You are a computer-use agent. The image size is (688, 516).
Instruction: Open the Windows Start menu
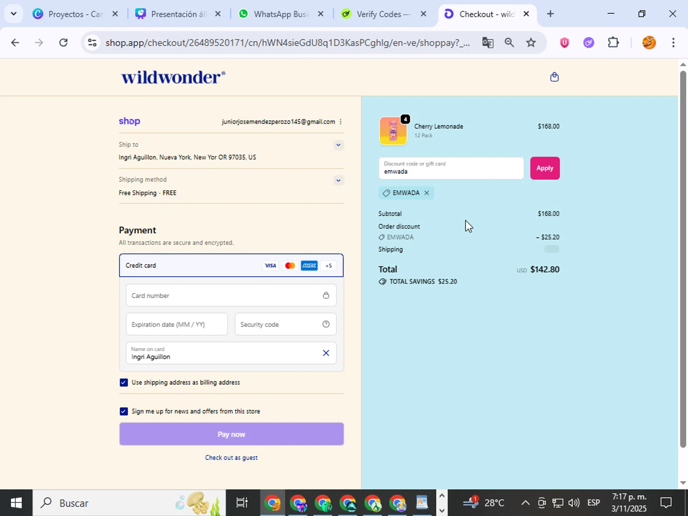pyautogui.click(x=16, y=503)
